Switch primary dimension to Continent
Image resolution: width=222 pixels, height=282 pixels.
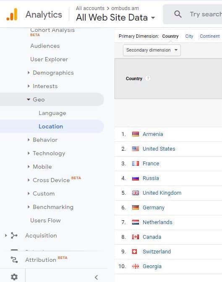click(x=210, y=36)
